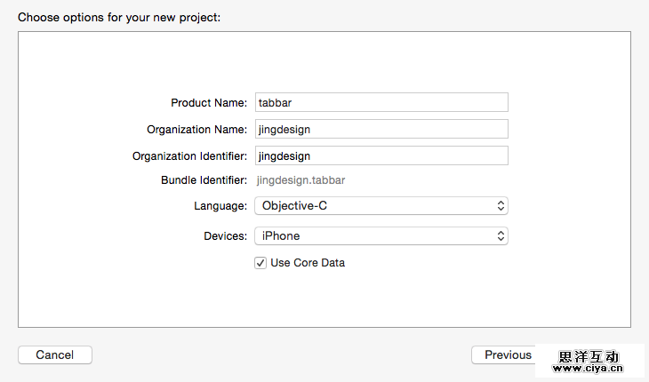Image resolution: width=649 pixels, height=382 pixels.
Task: Click the "Use Core Data" label text
Action: (x=308, y=263)
